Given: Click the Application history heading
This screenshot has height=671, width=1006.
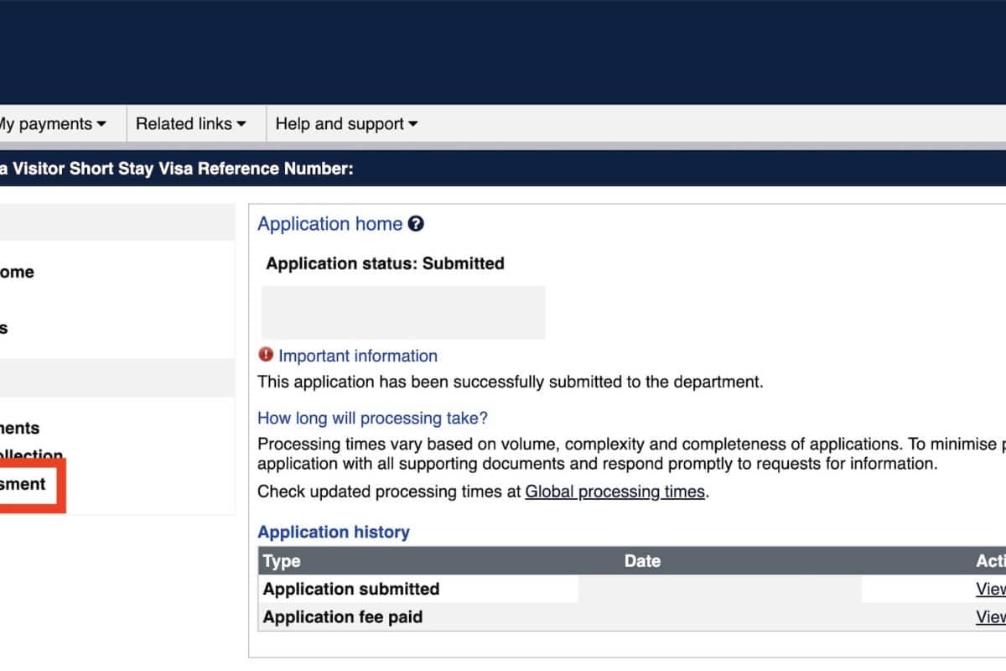Looking at the screenshot, I should (x=334, y=532).
